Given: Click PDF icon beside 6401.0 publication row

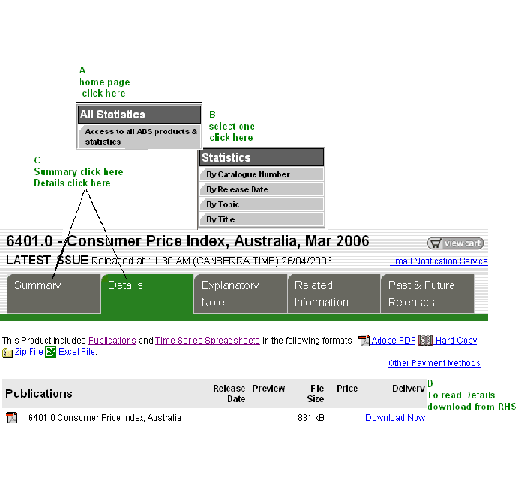Looking at the screenshot, I should point(12,418).
